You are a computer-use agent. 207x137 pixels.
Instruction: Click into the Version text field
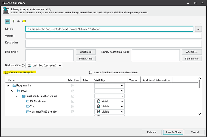point(113,36)
